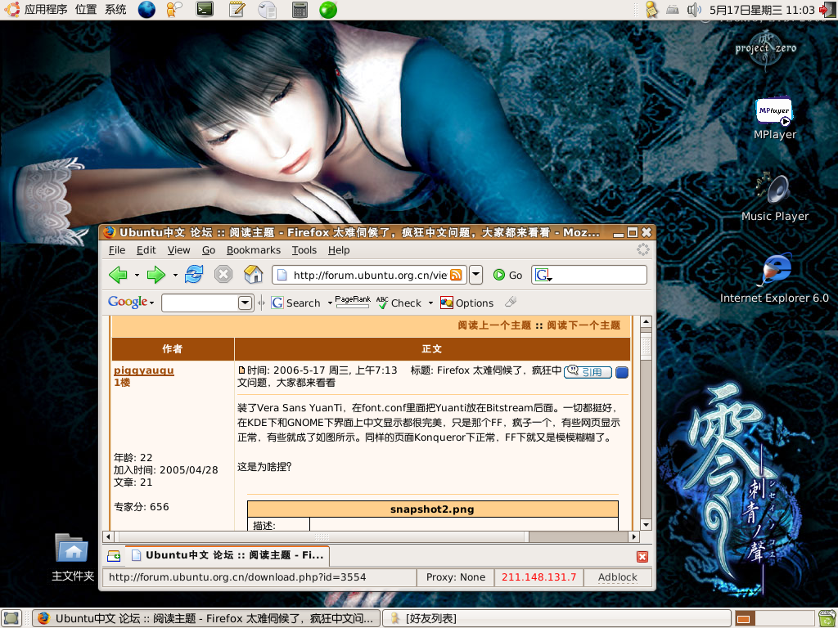Open the piggyaugu author profile link

[x=144, y=370]
